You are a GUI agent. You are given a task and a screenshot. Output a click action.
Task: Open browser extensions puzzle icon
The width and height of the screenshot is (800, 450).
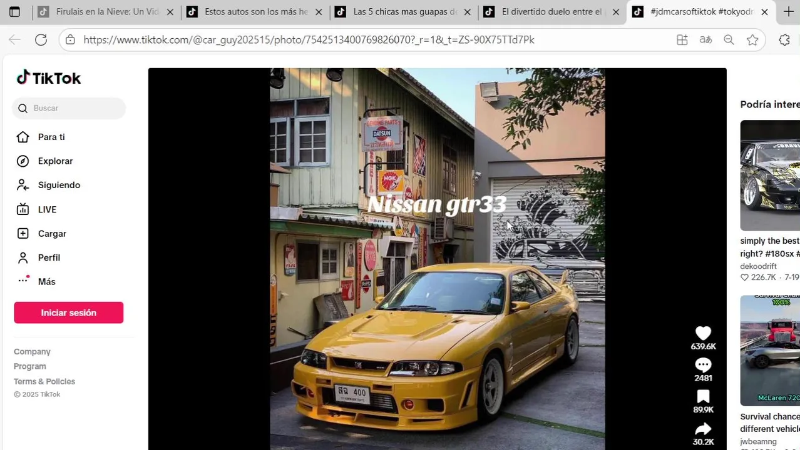click(x=784, y=39)
